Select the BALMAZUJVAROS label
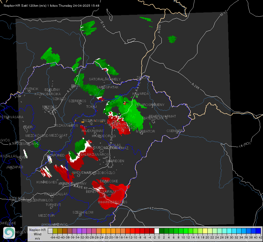This screenshot has width=263, height=242. tap(95, 154)
